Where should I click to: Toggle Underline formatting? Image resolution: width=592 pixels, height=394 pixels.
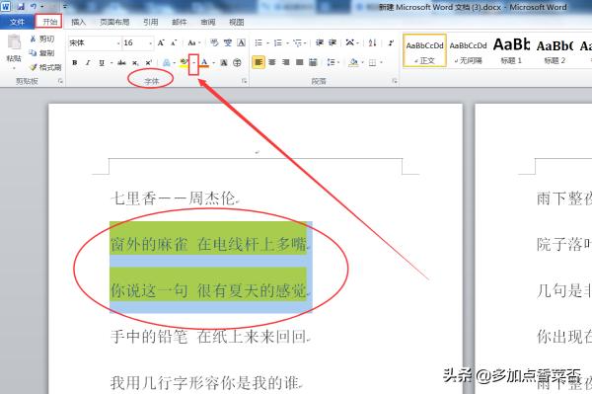click(x=102, y=62)
